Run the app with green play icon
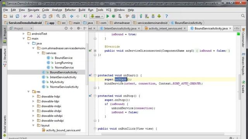Image resolution: width=248 pixels, height=139 pixels. [108, 16]
